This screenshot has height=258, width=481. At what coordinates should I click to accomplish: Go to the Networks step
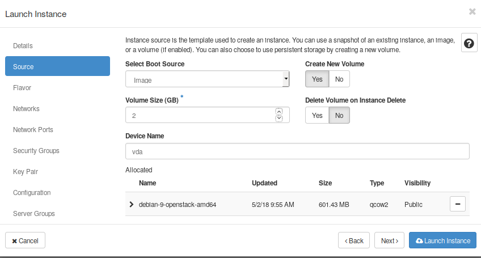click(x=26, y=109)
